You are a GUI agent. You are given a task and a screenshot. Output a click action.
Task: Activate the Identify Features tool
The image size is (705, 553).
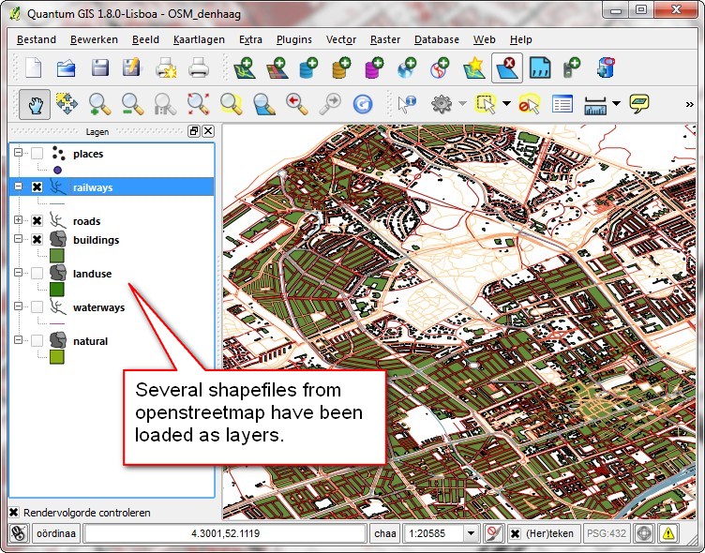pyautogui.click(x=408, y=104)
